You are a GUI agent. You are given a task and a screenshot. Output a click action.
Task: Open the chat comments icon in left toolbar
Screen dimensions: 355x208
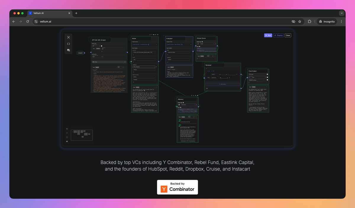(x=69, y=50)
